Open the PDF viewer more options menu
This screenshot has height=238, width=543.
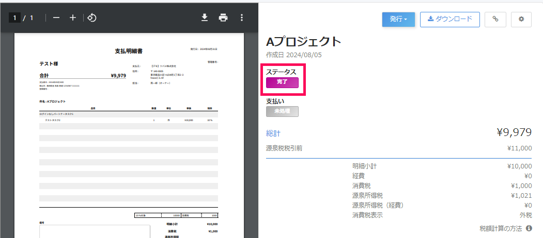[242, 18]
